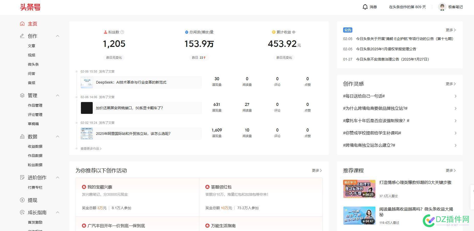Play course video 微头条收益大揭秘
The image size is (474, 231).
359,216
